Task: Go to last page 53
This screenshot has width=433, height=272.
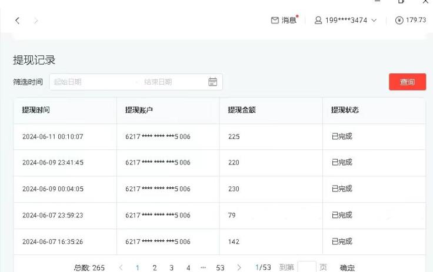Action: 220,267
